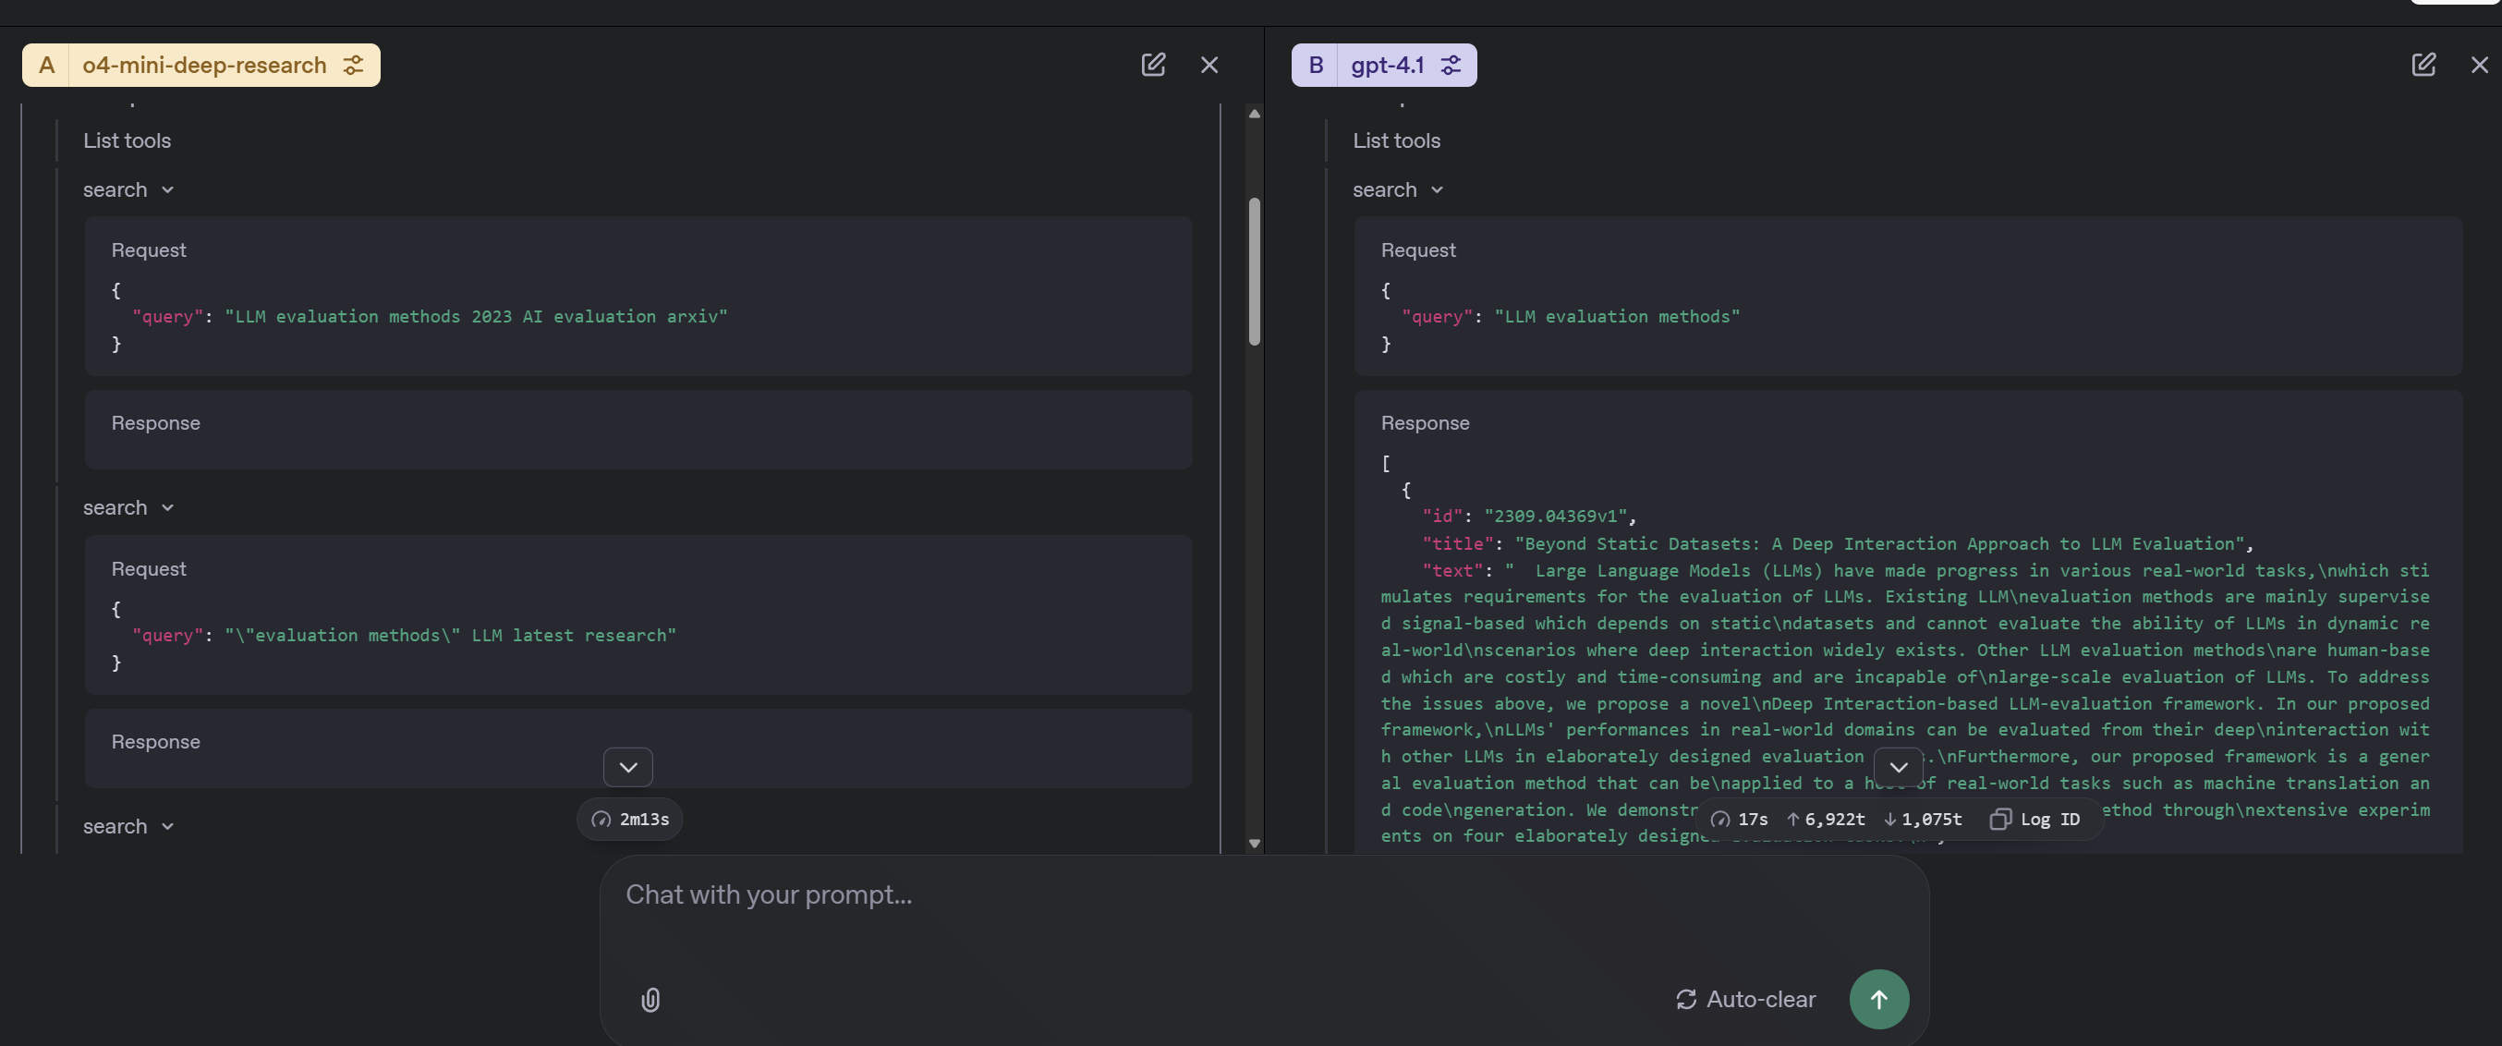Expand third search entry in panel A
This screenshot has height=1046, width=2502.
pyautogui.click(x=128, y=826)
